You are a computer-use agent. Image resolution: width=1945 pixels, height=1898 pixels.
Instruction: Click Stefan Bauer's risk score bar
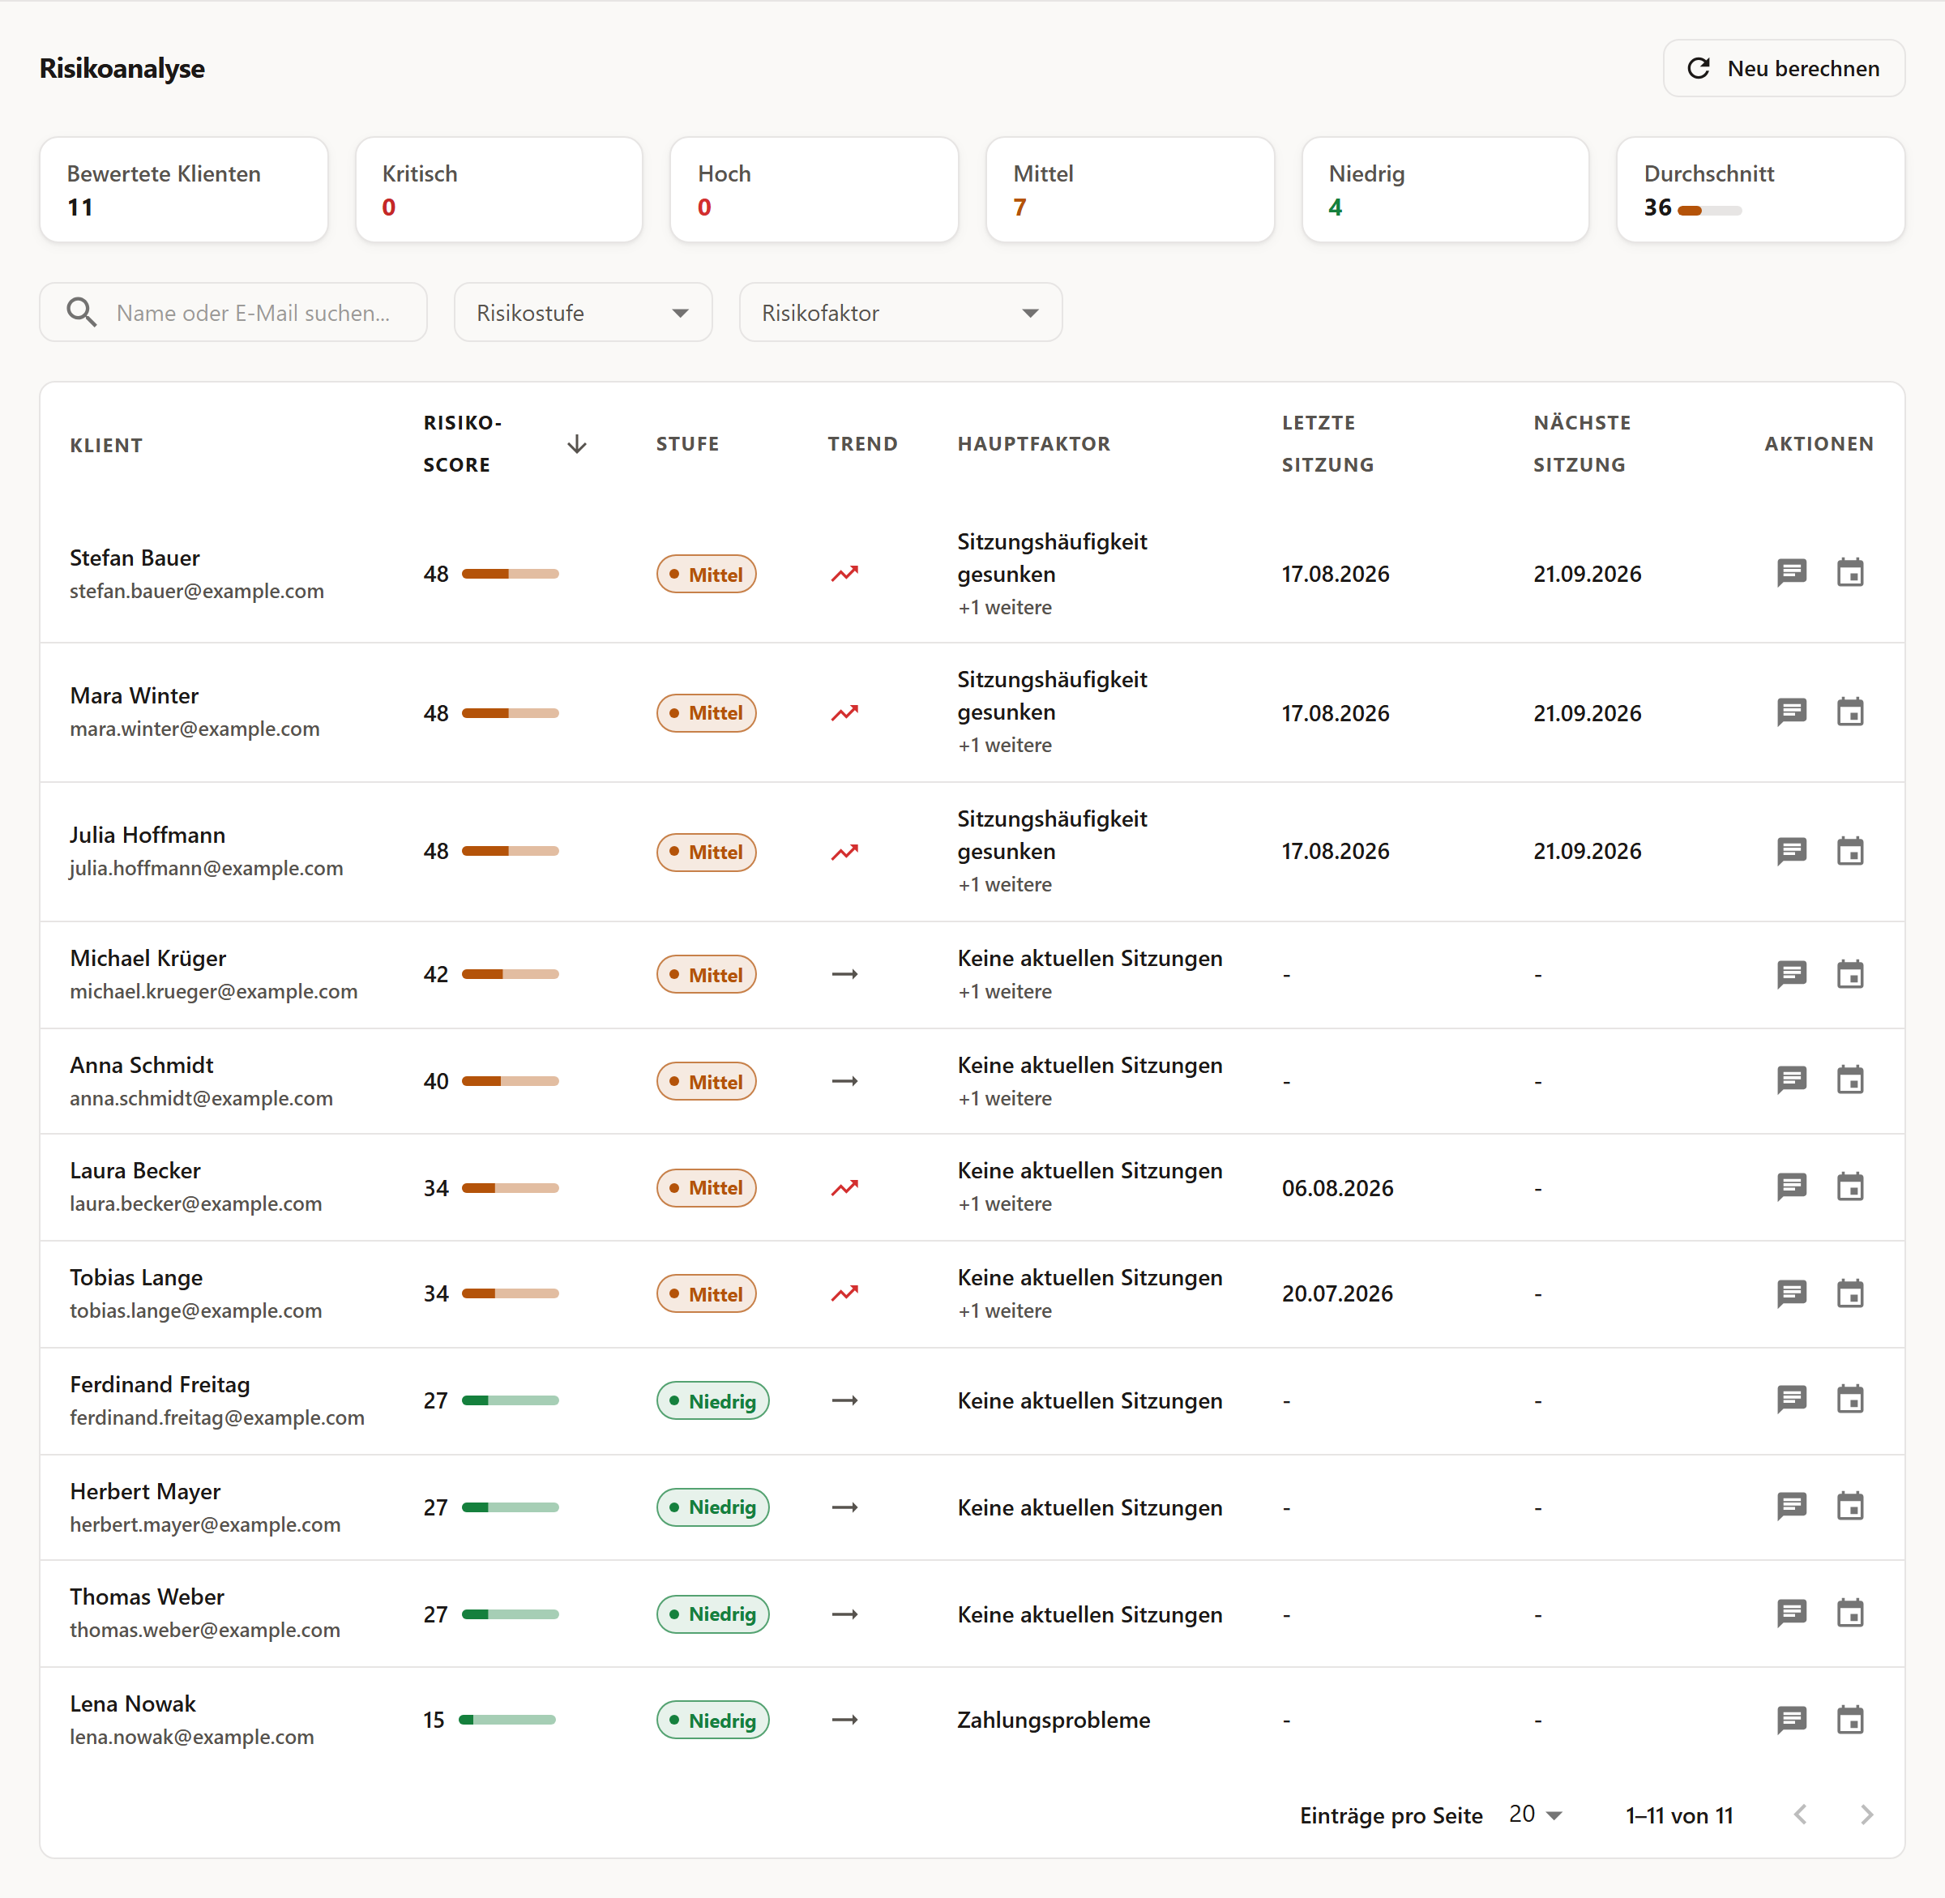pyautogui.click(x=511, y=573)
